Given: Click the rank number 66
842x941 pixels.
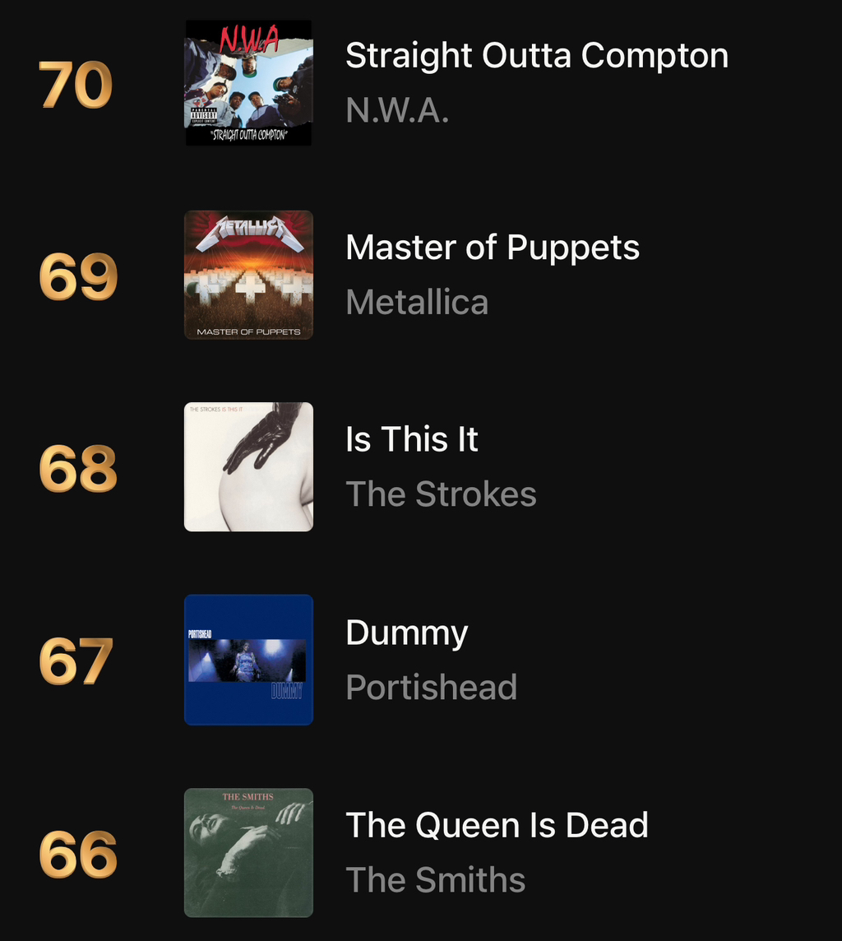Looking at the screenshot, I should coord(78,854).
